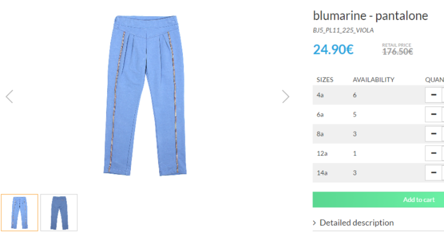Image resolution: width=444 pixels, height=245 pixels.
Task: Click the Add to cart button
Action: click(378, 200)
